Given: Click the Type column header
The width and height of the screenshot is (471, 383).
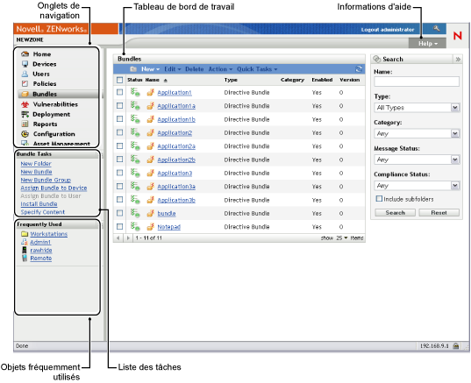Looking at the screenshot, I should pyautogui.click(x=231, y=80).
